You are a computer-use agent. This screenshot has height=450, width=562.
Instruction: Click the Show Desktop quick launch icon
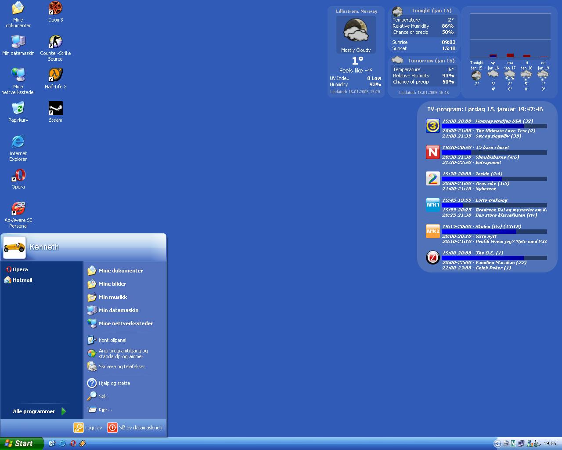(52, 443)
